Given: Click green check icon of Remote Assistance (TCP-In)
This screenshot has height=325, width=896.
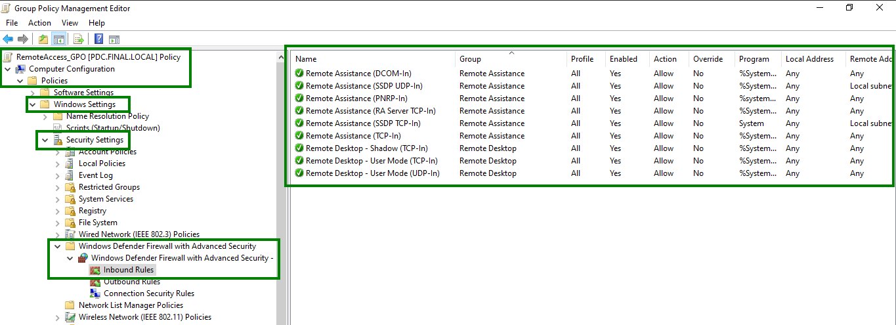Looking at the screenshot, I should 299,136.
